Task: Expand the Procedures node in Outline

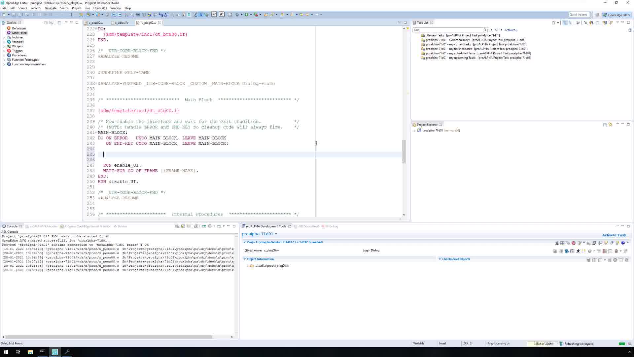Action: point(4,56)
